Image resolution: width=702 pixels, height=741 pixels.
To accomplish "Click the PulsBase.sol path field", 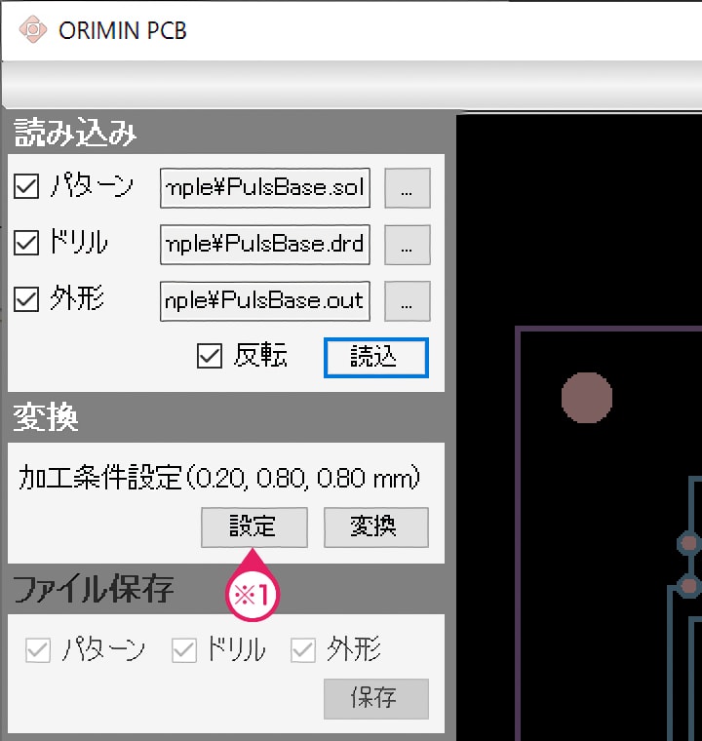I will click(265, 188).
